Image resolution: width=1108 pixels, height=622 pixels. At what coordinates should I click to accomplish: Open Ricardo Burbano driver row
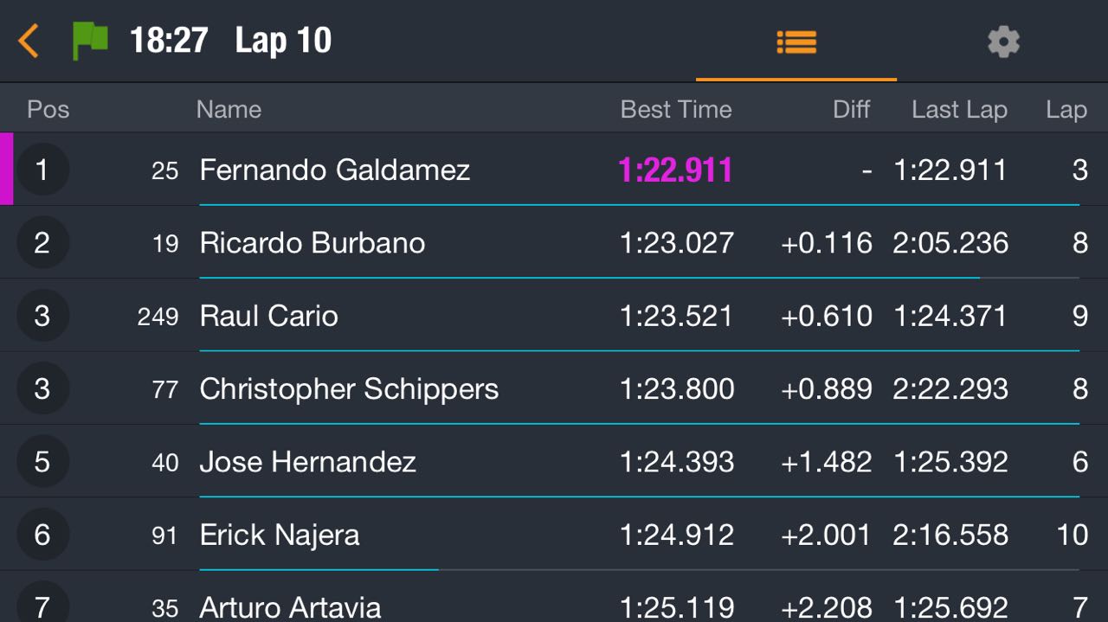pyautogui.click(x=554, y=242)
